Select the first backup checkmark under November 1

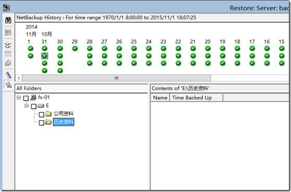click(x=31, y=48)
